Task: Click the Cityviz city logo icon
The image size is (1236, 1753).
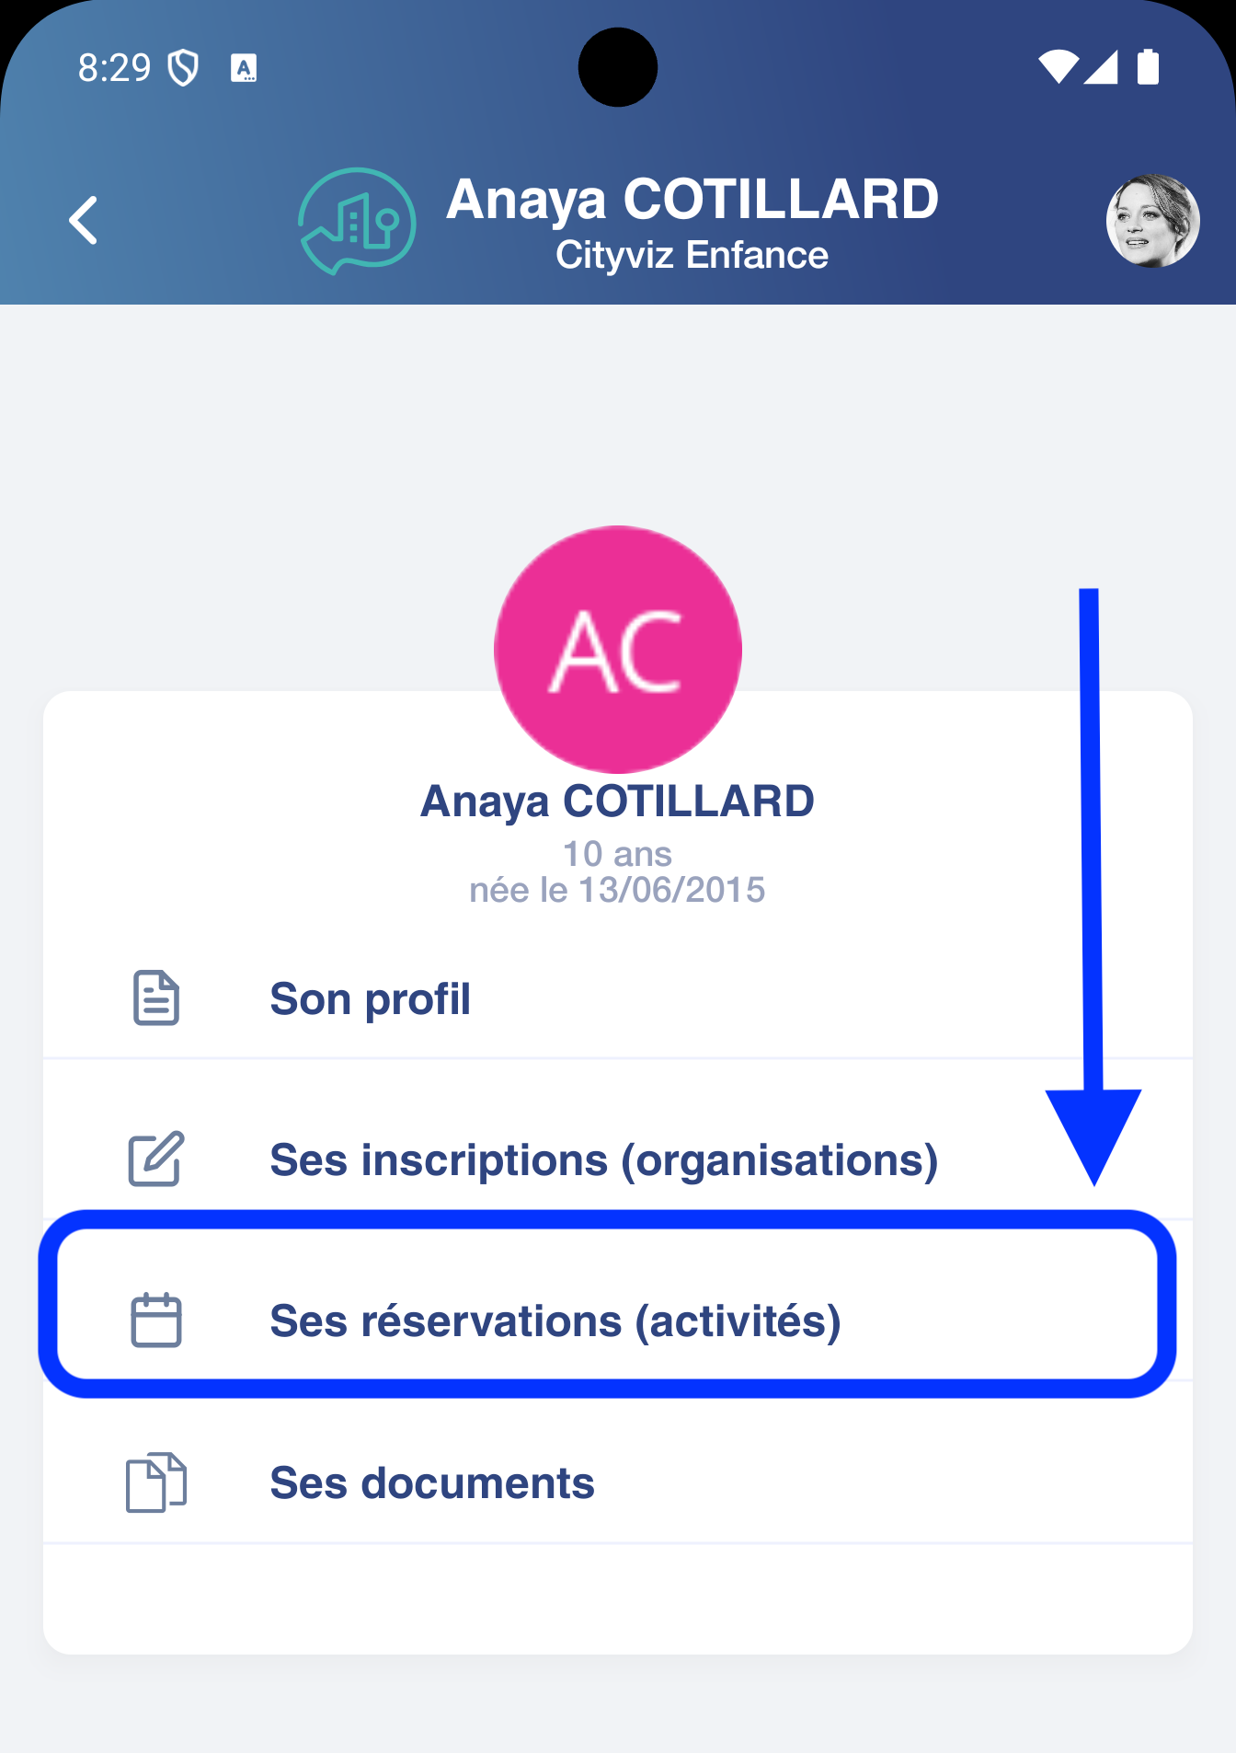Action: point(357,221)
